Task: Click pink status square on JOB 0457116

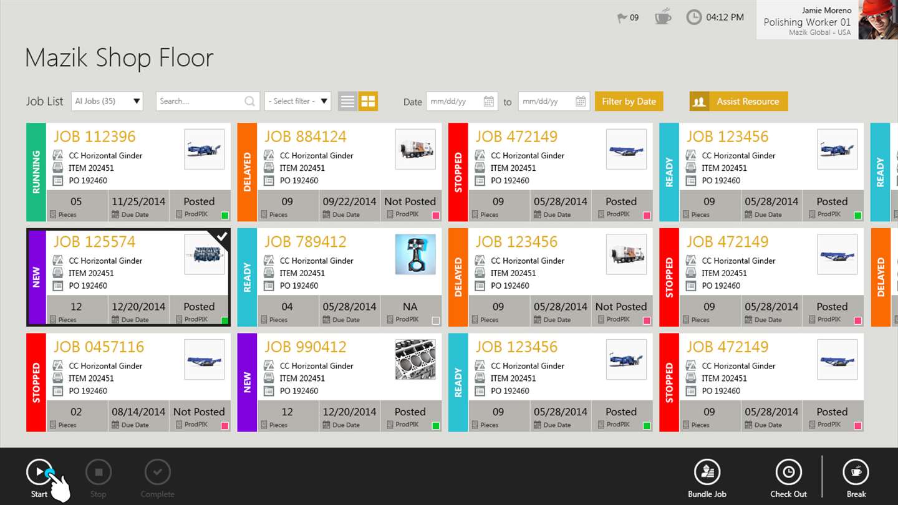Action: coord(224,426)
